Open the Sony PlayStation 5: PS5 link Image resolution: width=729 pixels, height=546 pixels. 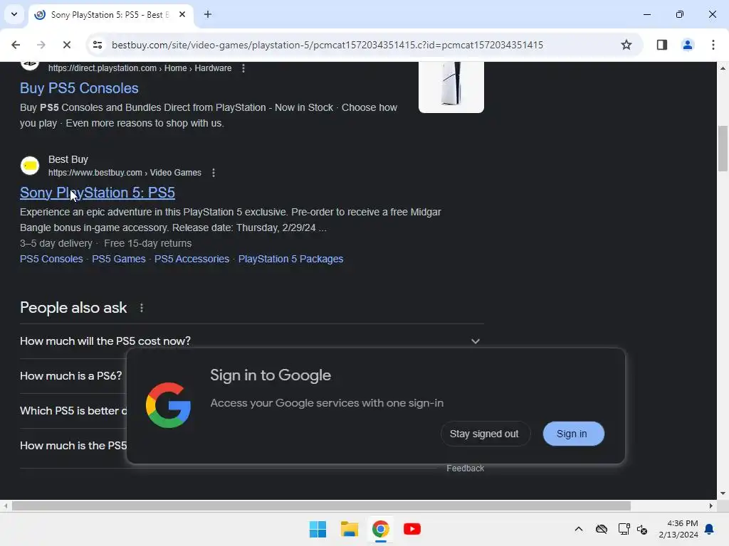click(x=97, y=193)
